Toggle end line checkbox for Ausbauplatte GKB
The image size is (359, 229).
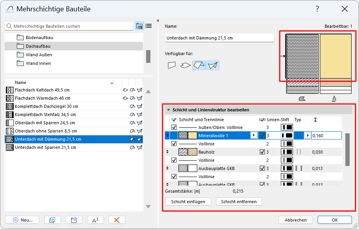pos(263,168)
